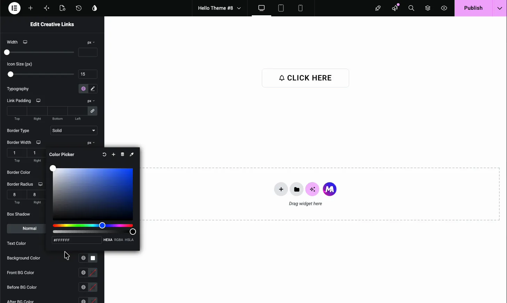Click the Icon Size value field showing 15

(x=88, y=74)
